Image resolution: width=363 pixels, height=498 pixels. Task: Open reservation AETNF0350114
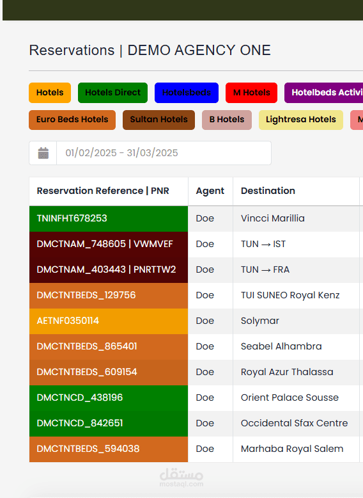point(109,321)
